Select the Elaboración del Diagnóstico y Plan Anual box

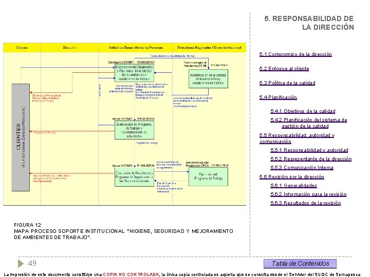(134, 73)
